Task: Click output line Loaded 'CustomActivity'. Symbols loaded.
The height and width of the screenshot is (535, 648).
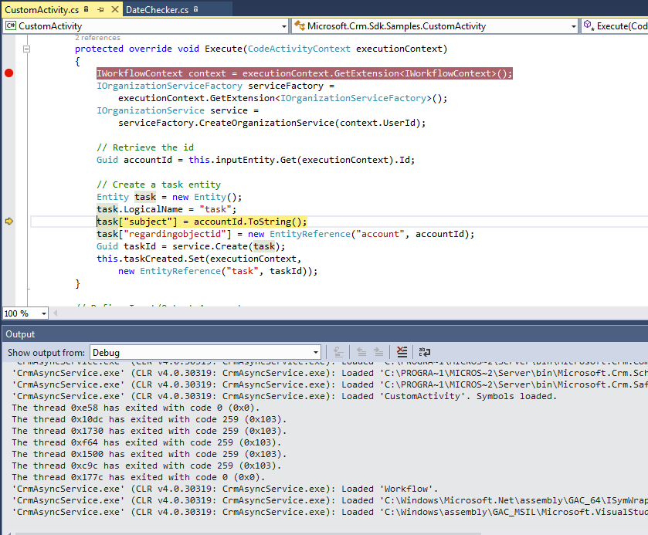Action: point(284,396)
